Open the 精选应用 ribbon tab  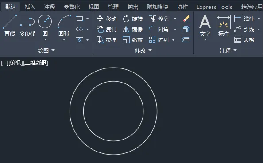pyautogui.click(x=251, y=7)
